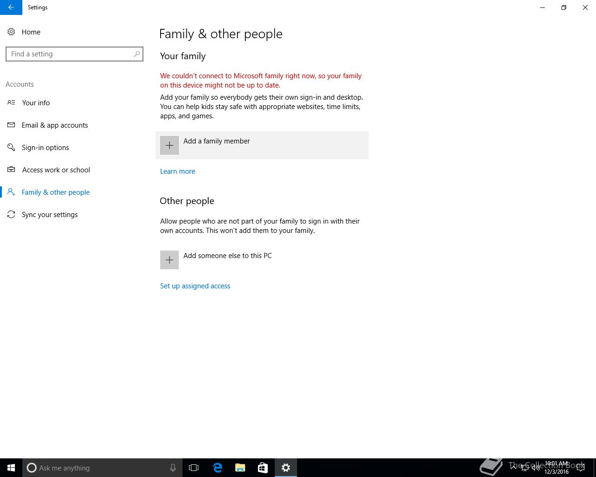This screenshot has width=596, height=477.
Task: Click the magnifier icon in search box
Action: click(x=137, y=54)
